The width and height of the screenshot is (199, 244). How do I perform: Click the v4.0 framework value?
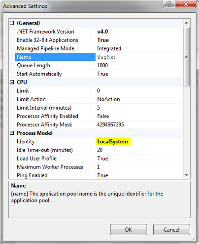coord(102,32)
